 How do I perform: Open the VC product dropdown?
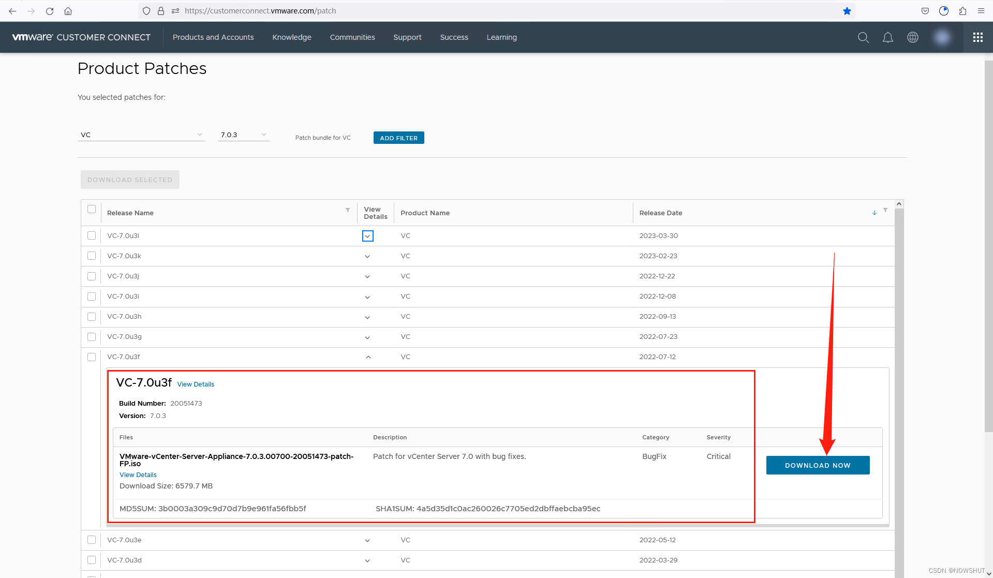pos(141,135)
